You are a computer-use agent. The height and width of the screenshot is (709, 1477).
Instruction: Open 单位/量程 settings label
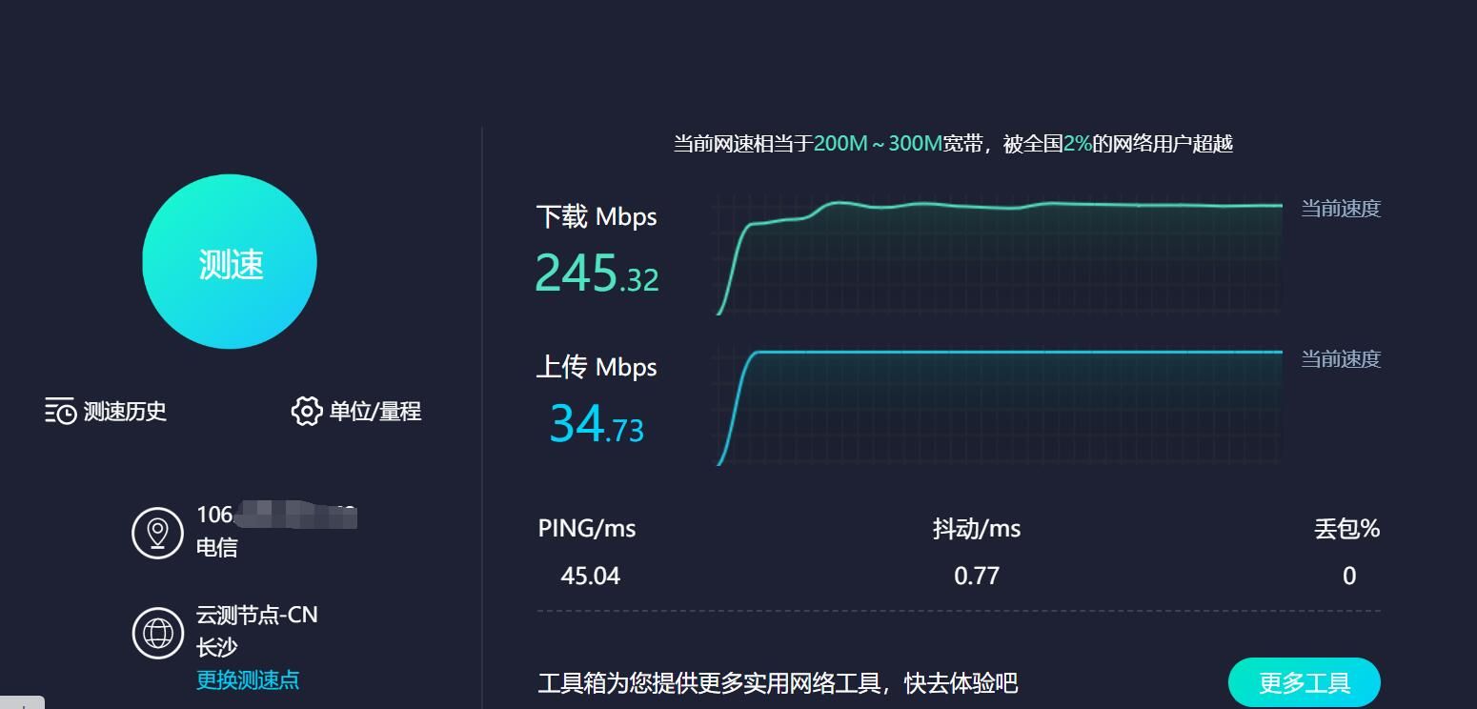[375, 412]
